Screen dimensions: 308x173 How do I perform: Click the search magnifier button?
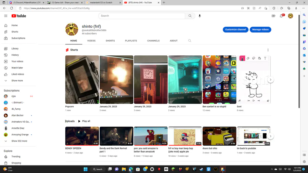tap(190, 16)
